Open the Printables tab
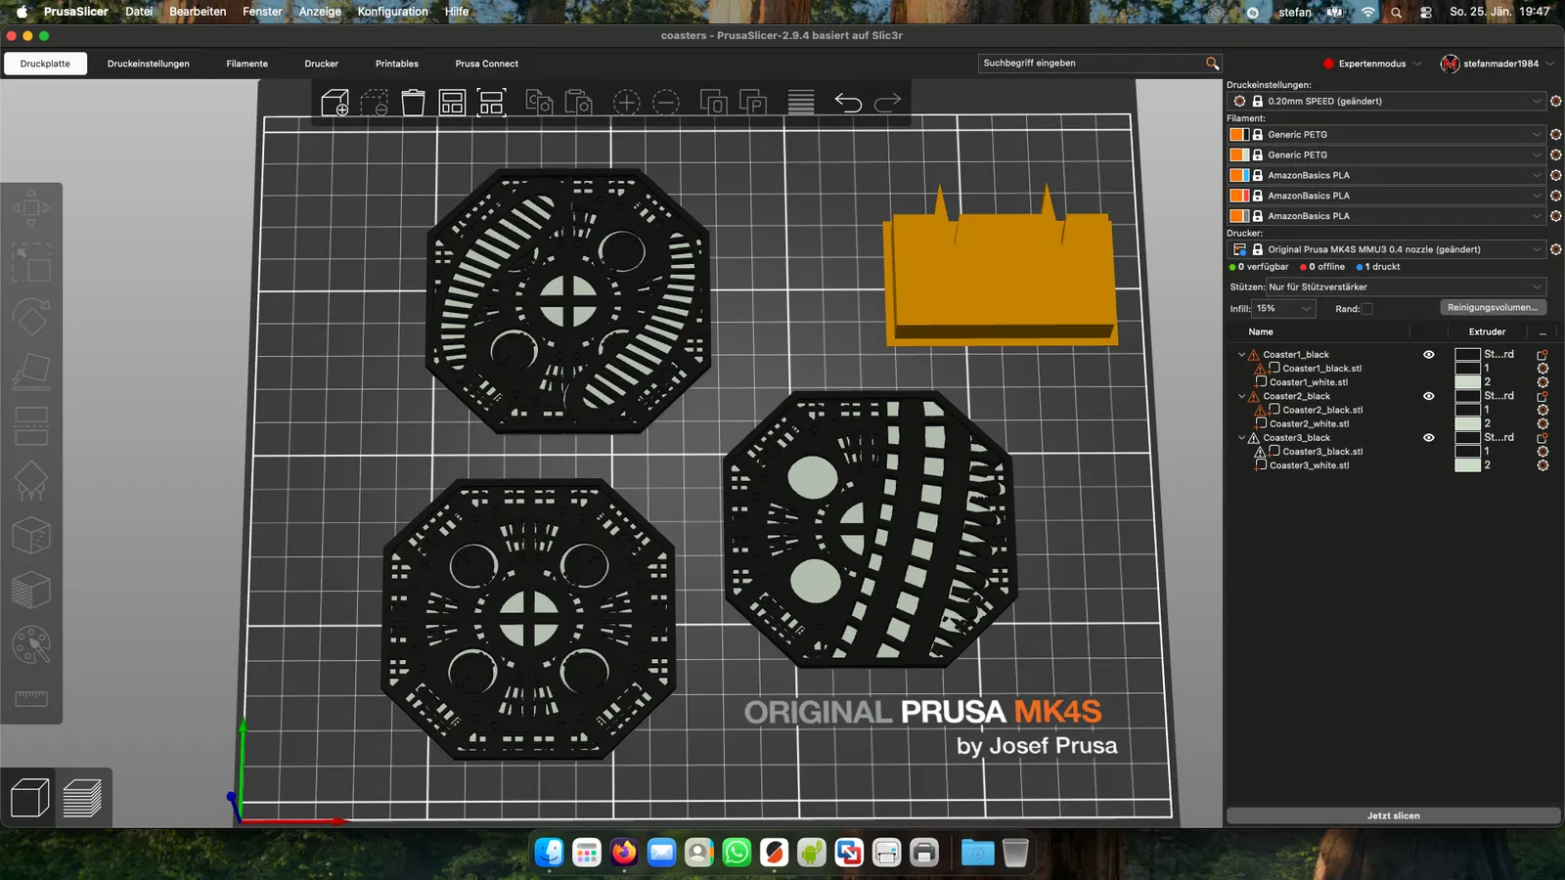1565x880 pixels. pos(397,64)
